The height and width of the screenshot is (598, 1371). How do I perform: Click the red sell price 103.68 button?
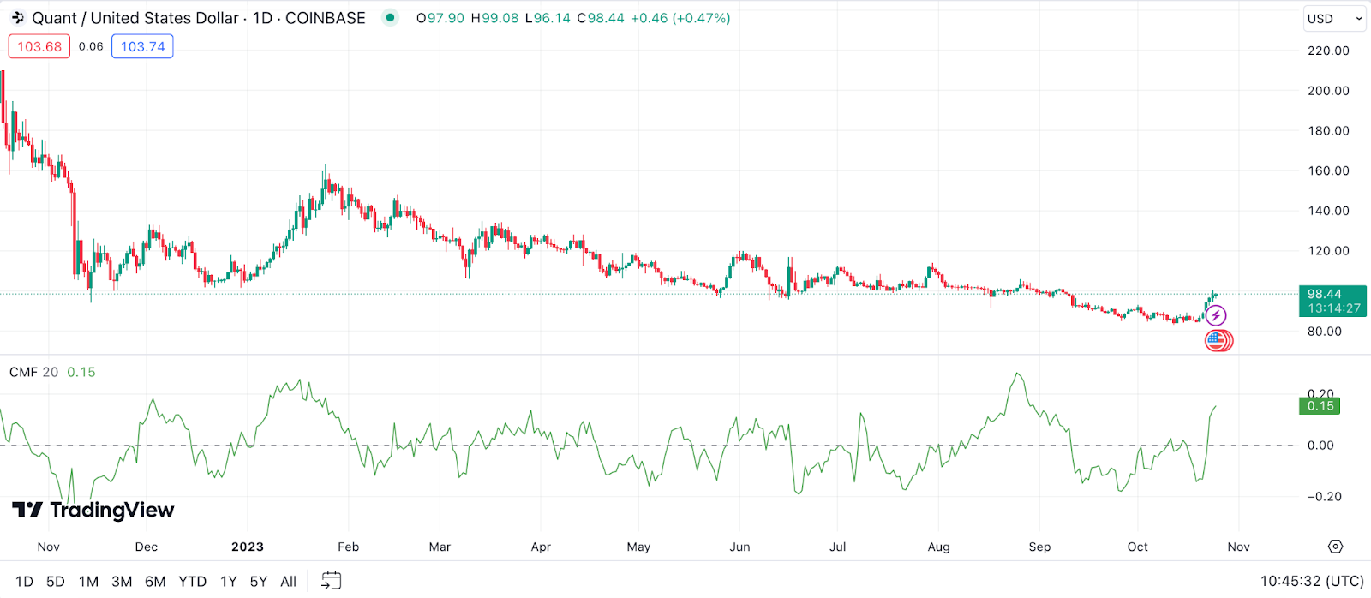pos(39,46)
